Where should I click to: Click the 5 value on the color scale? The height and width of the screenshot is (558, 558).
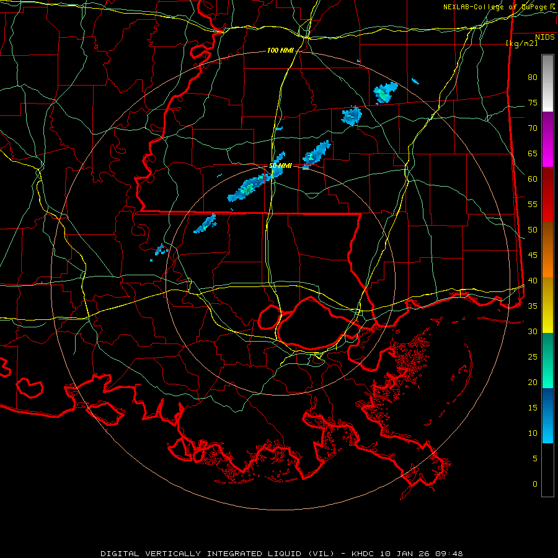point(535,459)
